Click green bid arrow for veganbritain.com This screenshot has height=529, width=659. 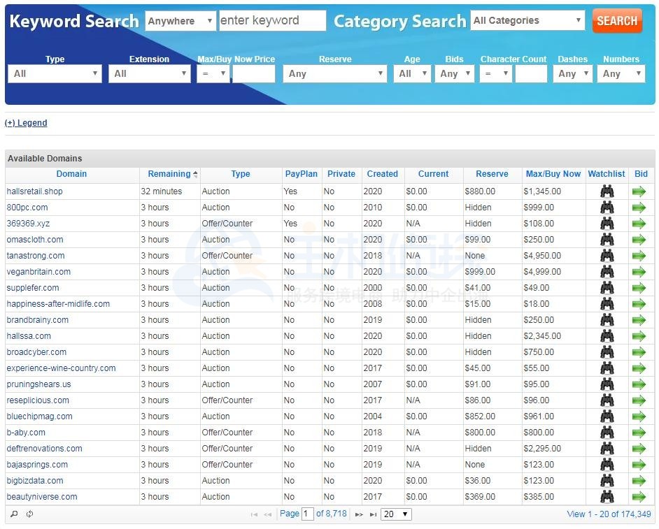[639, 272]
